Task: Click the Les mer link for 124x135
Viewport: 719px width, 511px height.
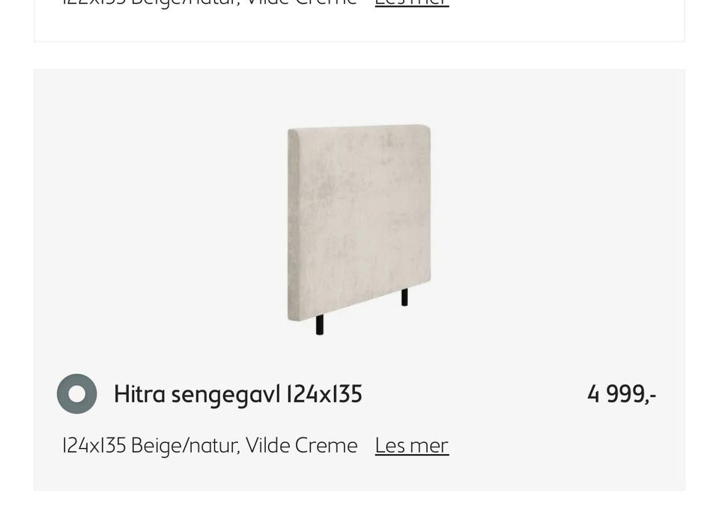Action: pyautogui.click(x=412, y=445)
